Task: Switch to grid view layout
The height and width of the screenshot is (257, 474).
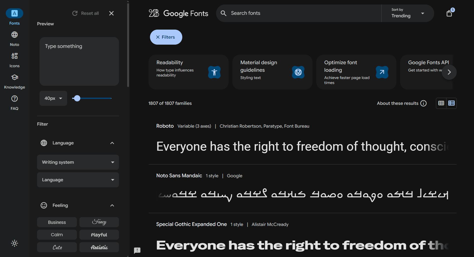Action: point(441,103)
